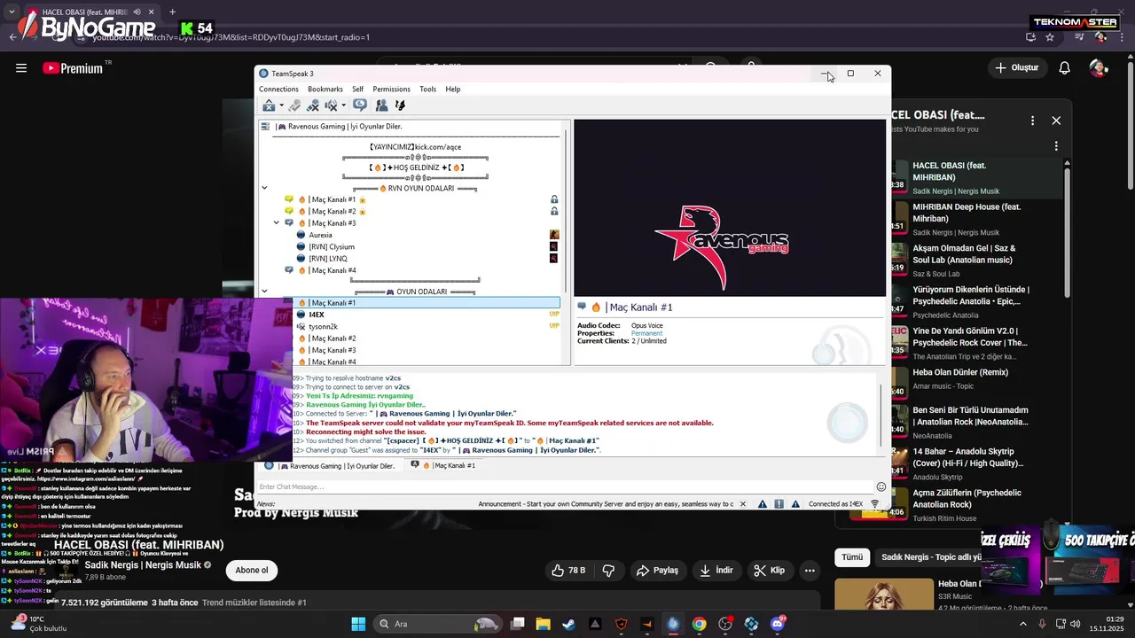1135x638 pixels.
Task: Click the avatar badge next to Aurexia
Action: coord(554,235)
